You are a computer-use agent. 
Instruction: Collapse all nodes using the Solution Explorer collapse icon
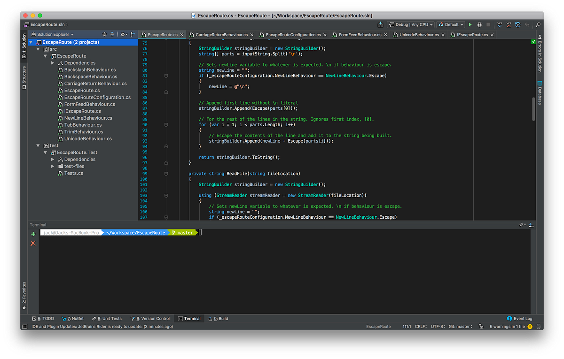pyautogui.click(x=112, y=34)
